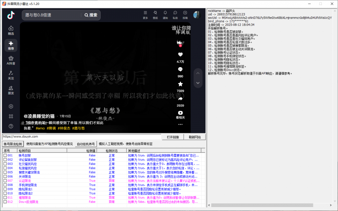
Task: Go to previous video with up chevron
Action: click(198, 73)
